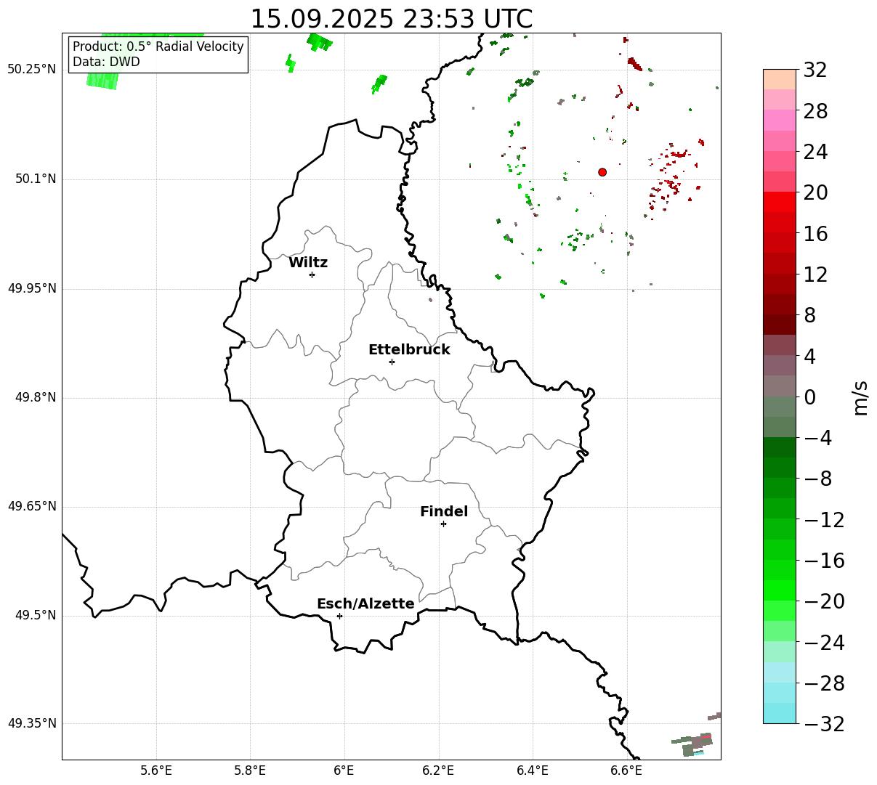This screenshot has height=785, width=877.
Task: Click the Ettelbruck station cross marker
Action: click(x=392, y=362)
